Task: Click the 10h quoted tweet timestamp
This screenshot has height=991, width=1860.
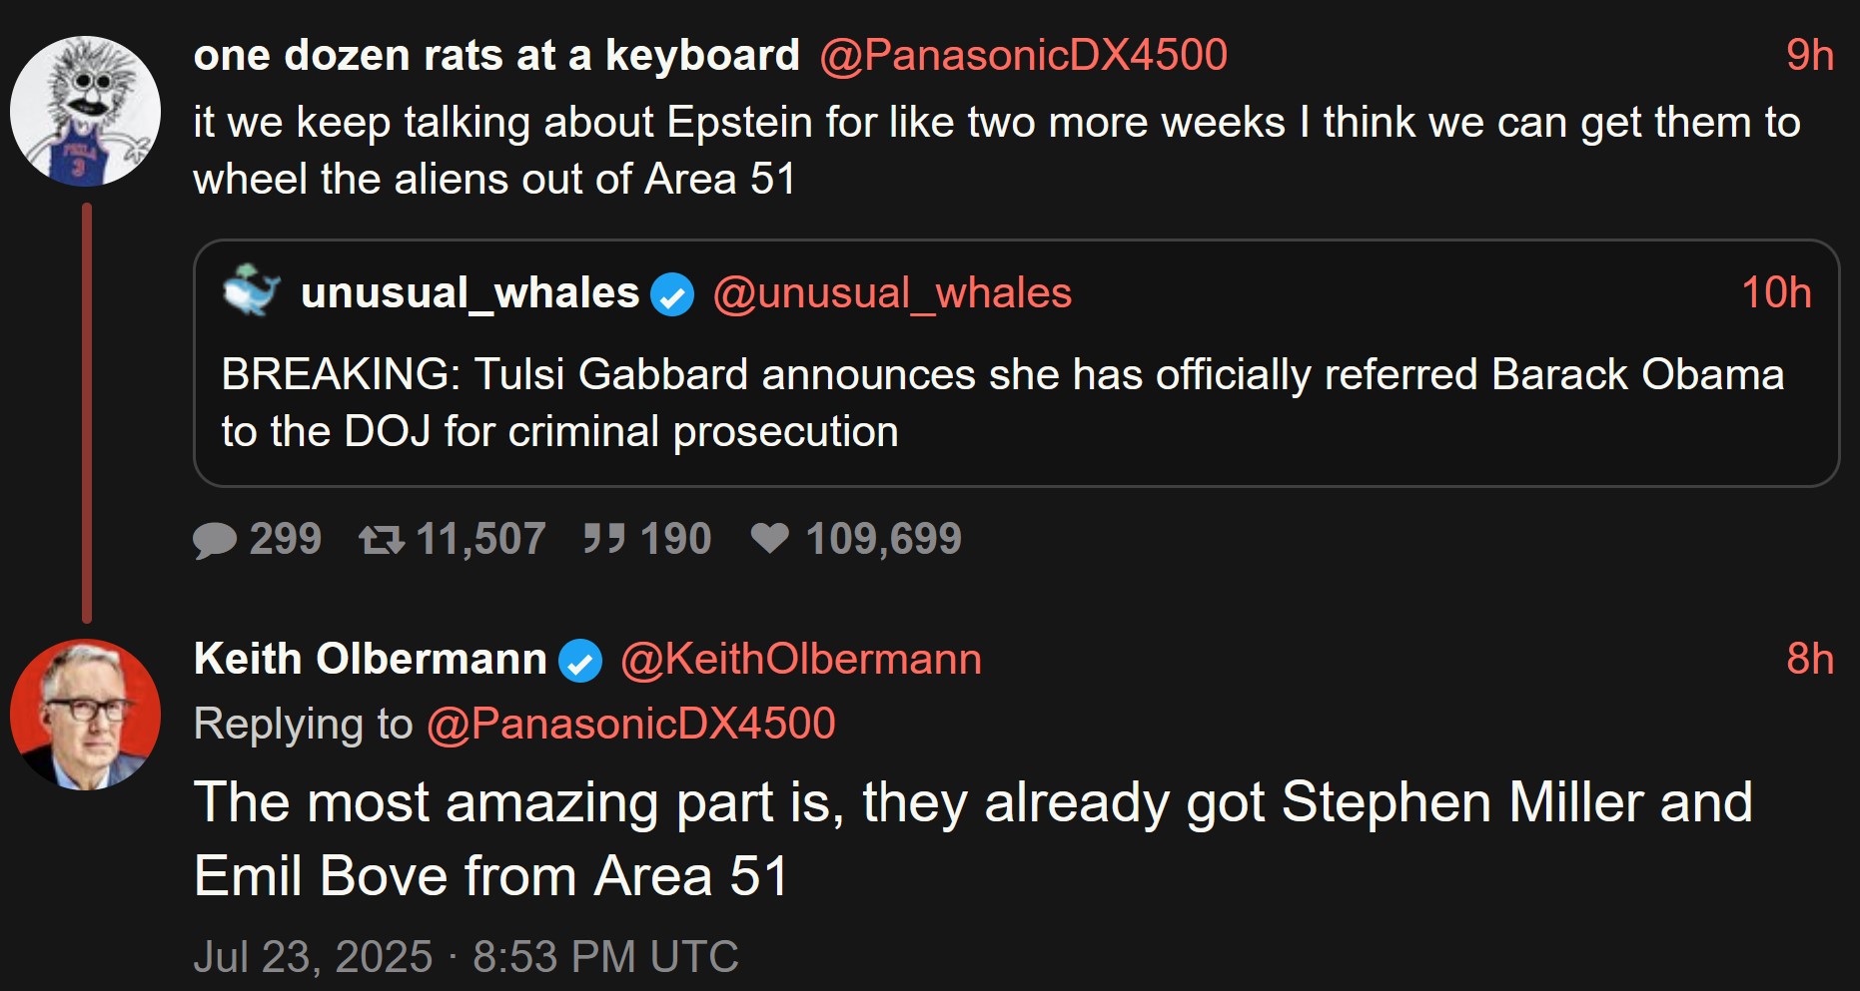Action: pos(1775,293)
